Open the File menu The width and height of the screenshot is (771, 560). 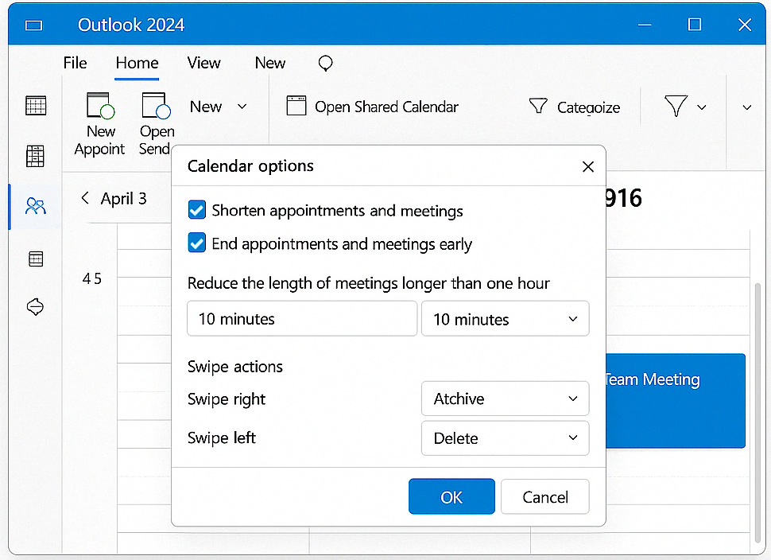tap(75, 63)
